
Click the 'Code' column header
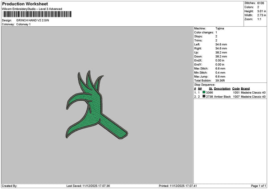click(x=236, y=89)
